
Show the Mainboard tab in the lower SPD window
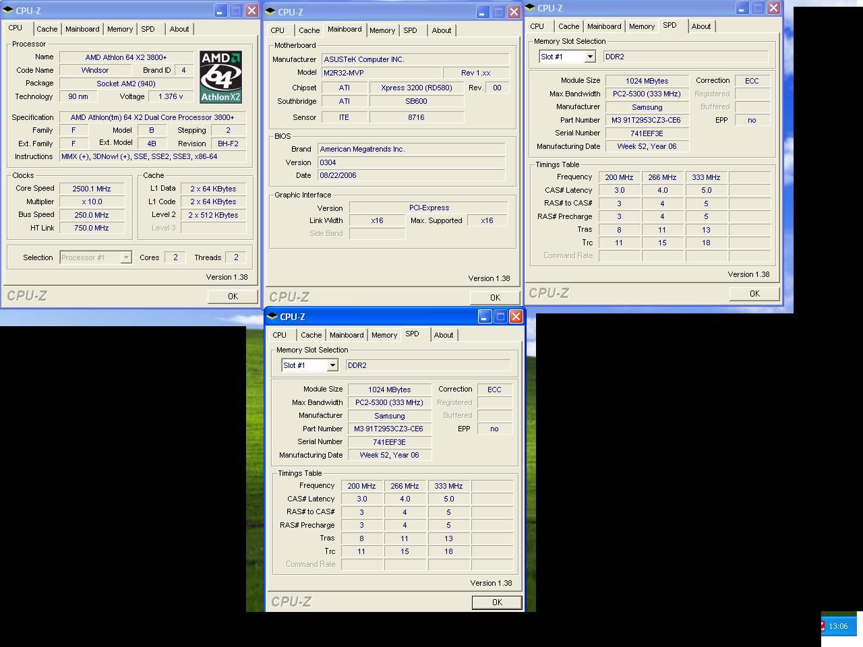[347, 335]
